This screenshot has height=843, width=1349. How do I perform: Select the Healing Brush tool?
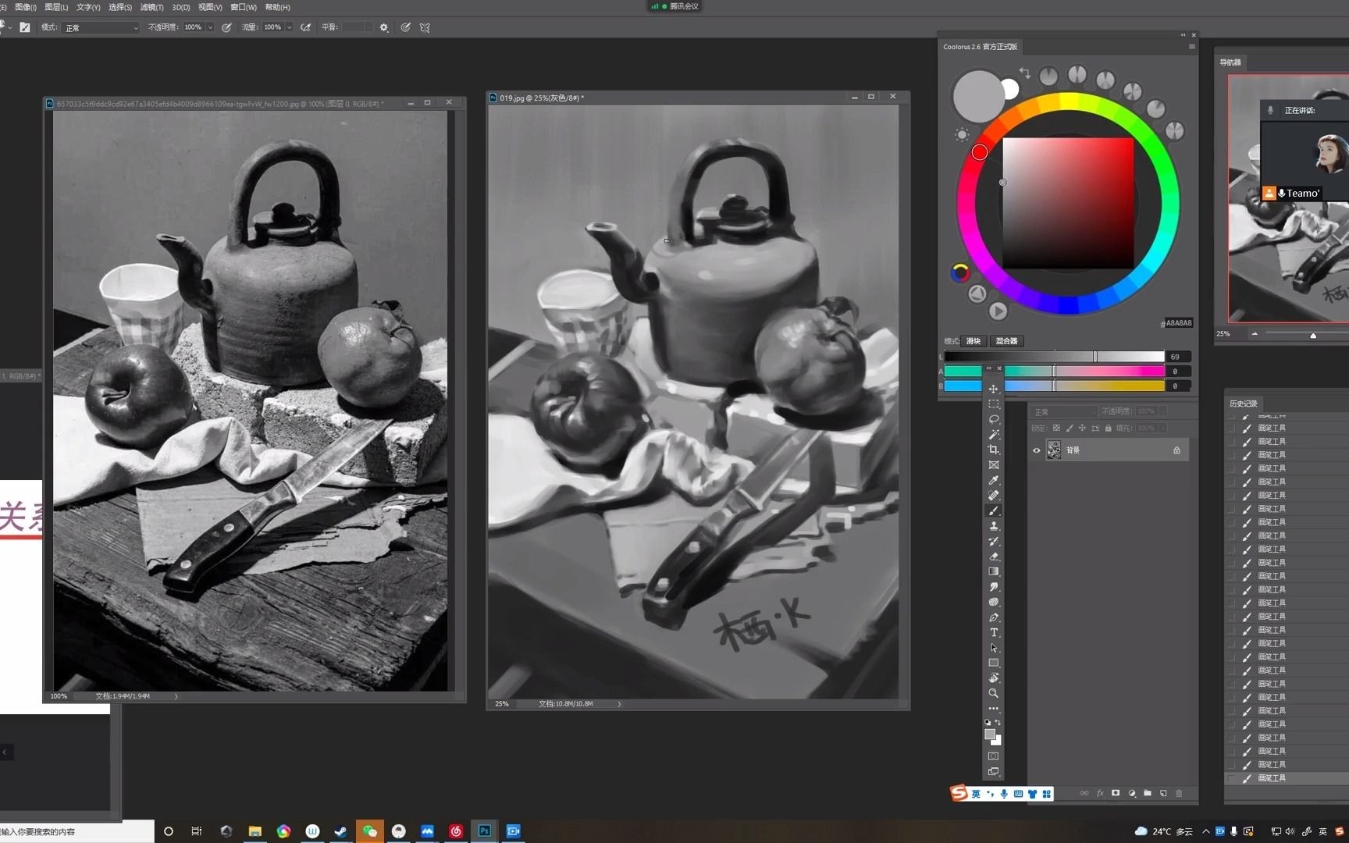pos(993,496)
